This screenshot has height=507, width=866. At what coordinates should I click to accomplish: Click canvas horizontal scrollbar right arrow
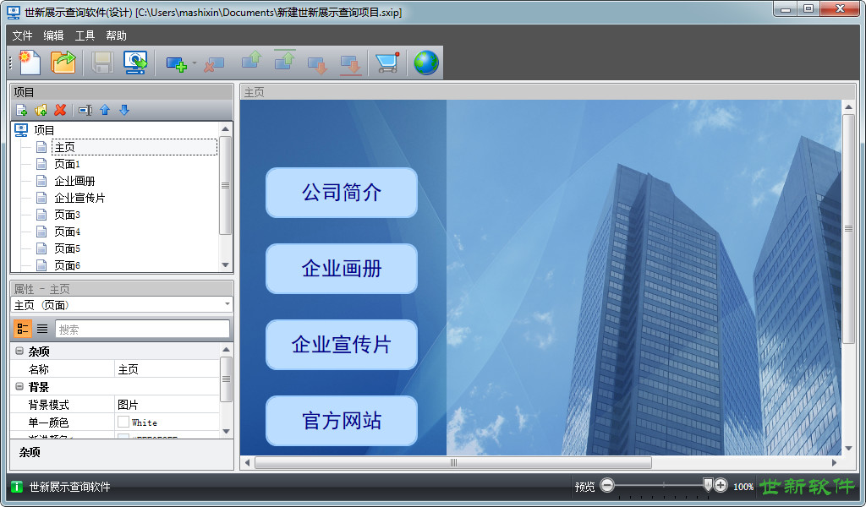834,462
